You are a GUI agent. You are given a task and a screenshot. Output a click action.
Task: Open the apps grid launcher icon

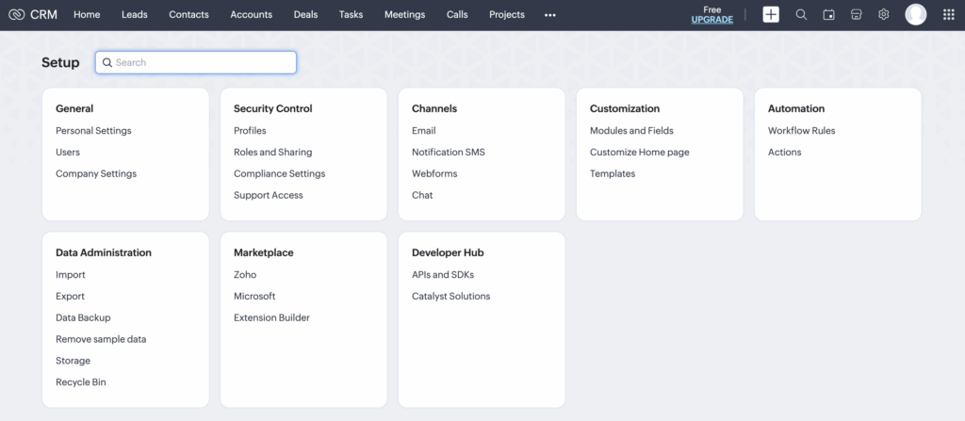coord(948,14)
